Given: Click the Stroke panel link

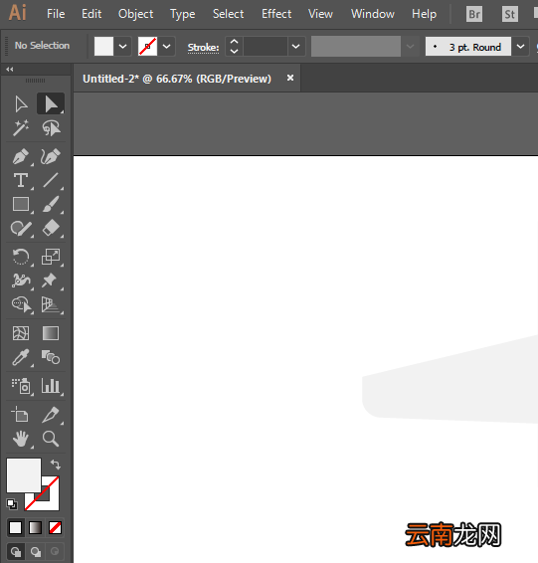Looking at the screenshot, I should pos(203,48).
